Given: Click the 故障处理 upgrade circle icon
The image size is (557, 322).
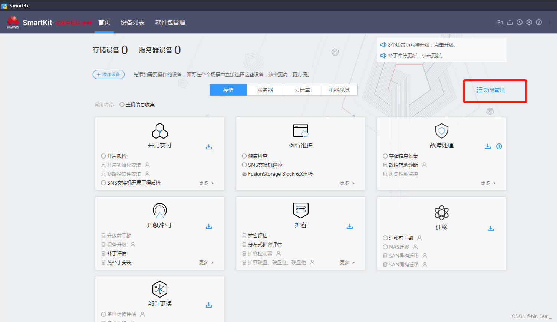Looking at the screenshot, I should [x=499, y=146].
